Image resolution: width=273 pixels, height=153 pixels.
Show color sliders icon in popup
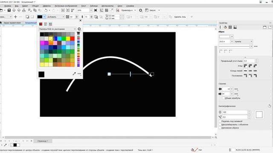[x=46, y=24]
